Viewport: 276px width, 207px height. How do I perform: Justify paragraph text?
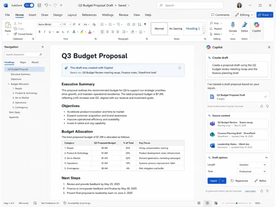tap(118, 32)
